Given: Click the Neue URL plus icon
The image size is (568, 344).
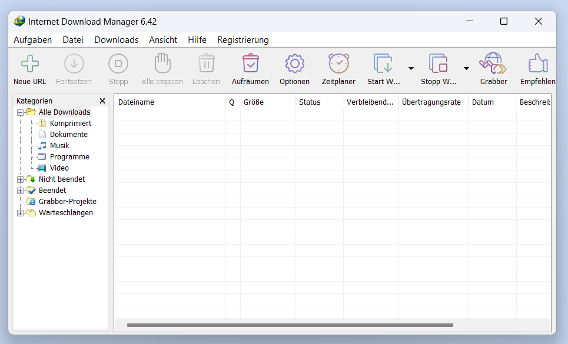Looking at the screenshot, I should (x=29, y=64).
